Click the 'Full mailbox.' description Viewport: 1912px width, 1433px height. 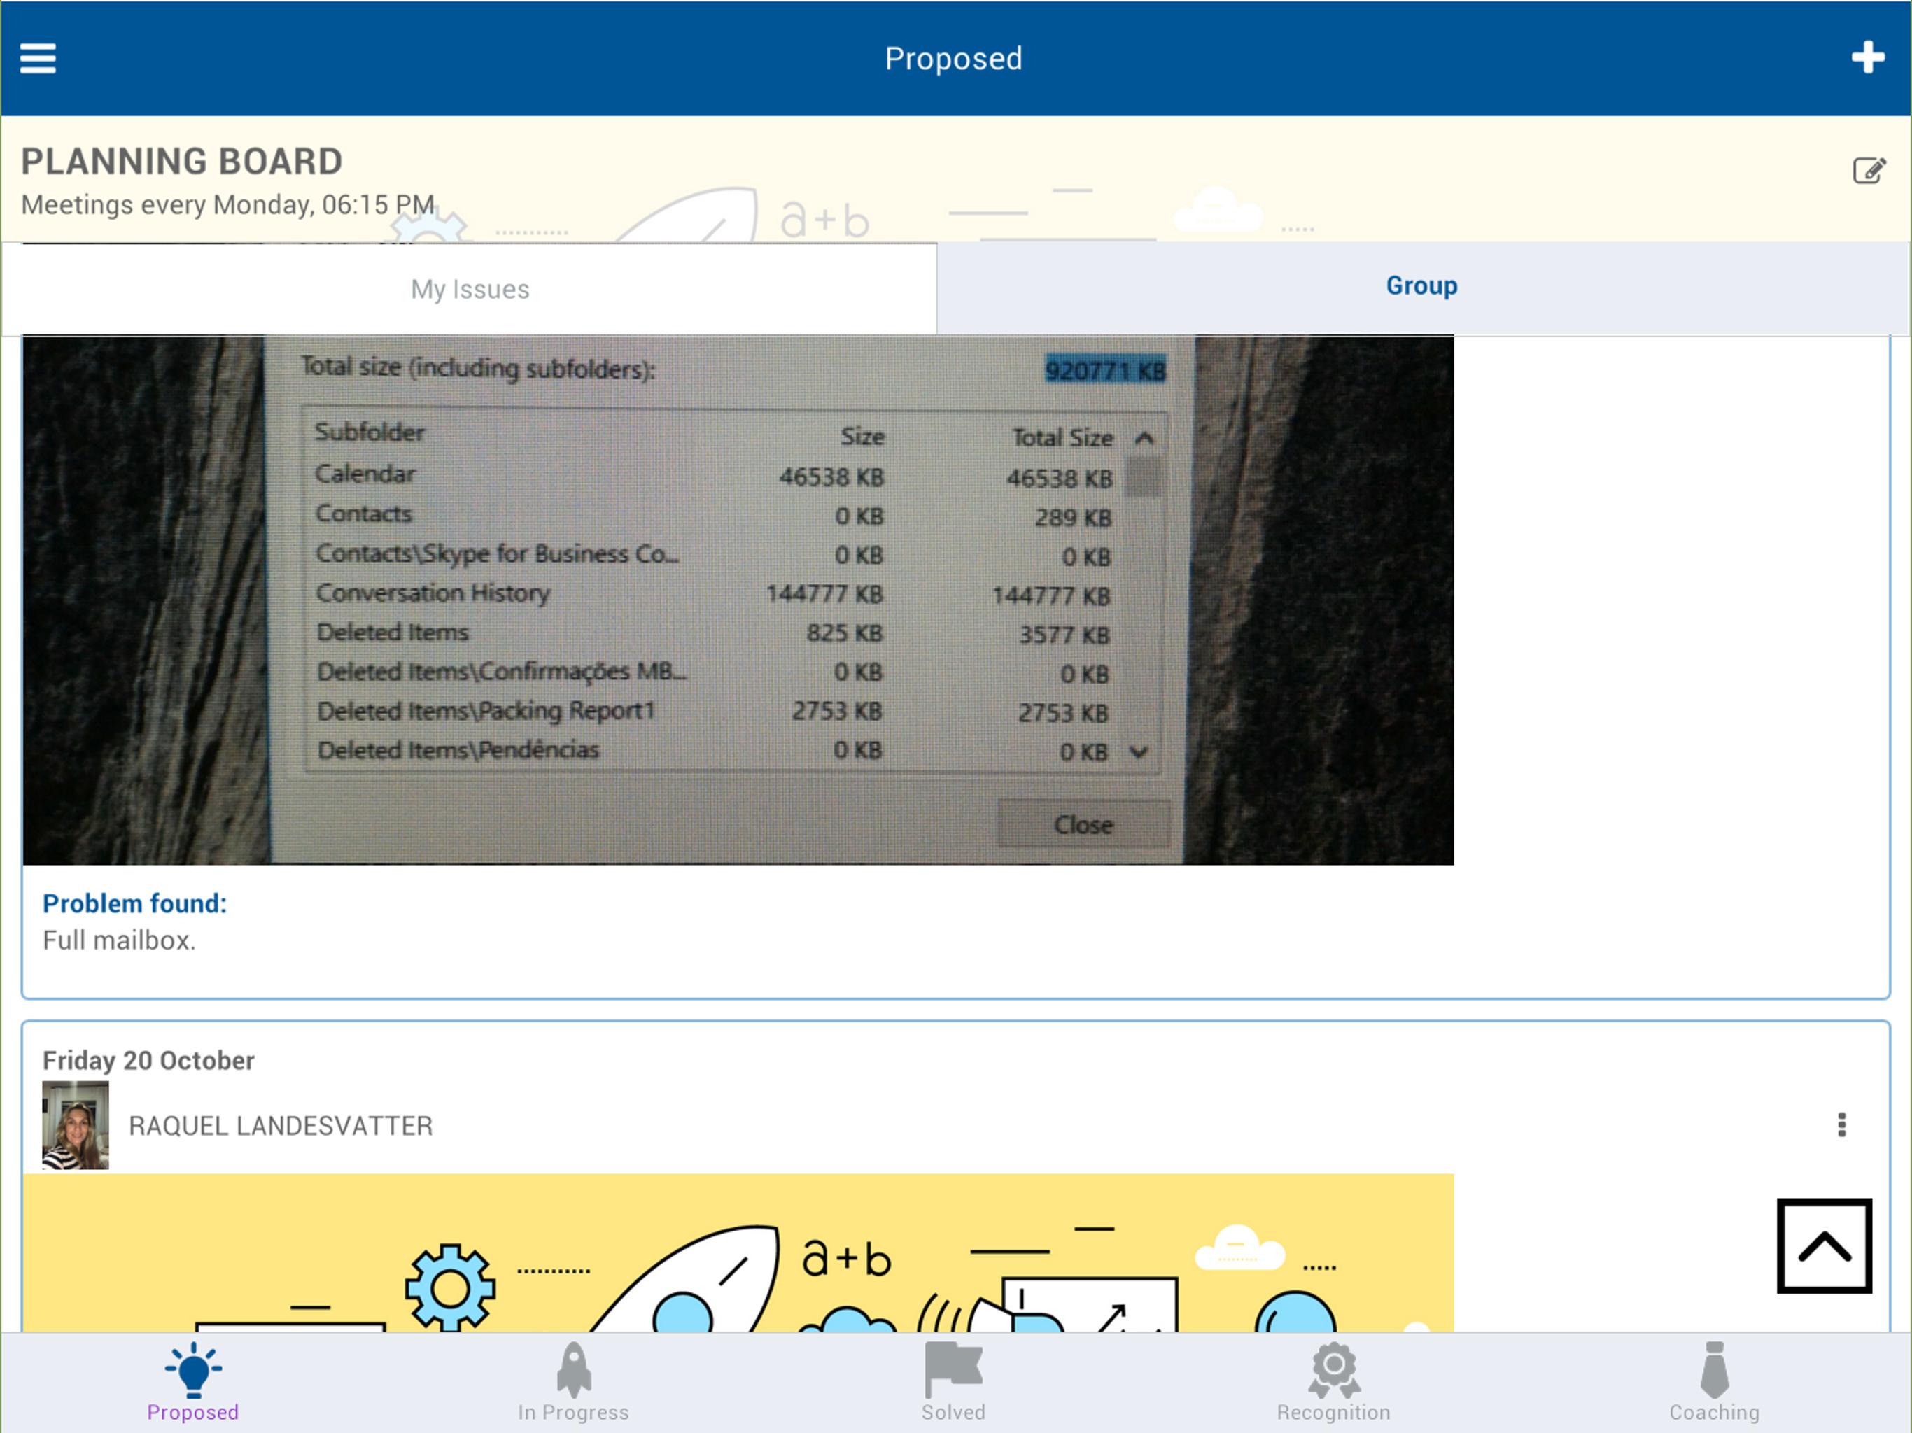119,940
